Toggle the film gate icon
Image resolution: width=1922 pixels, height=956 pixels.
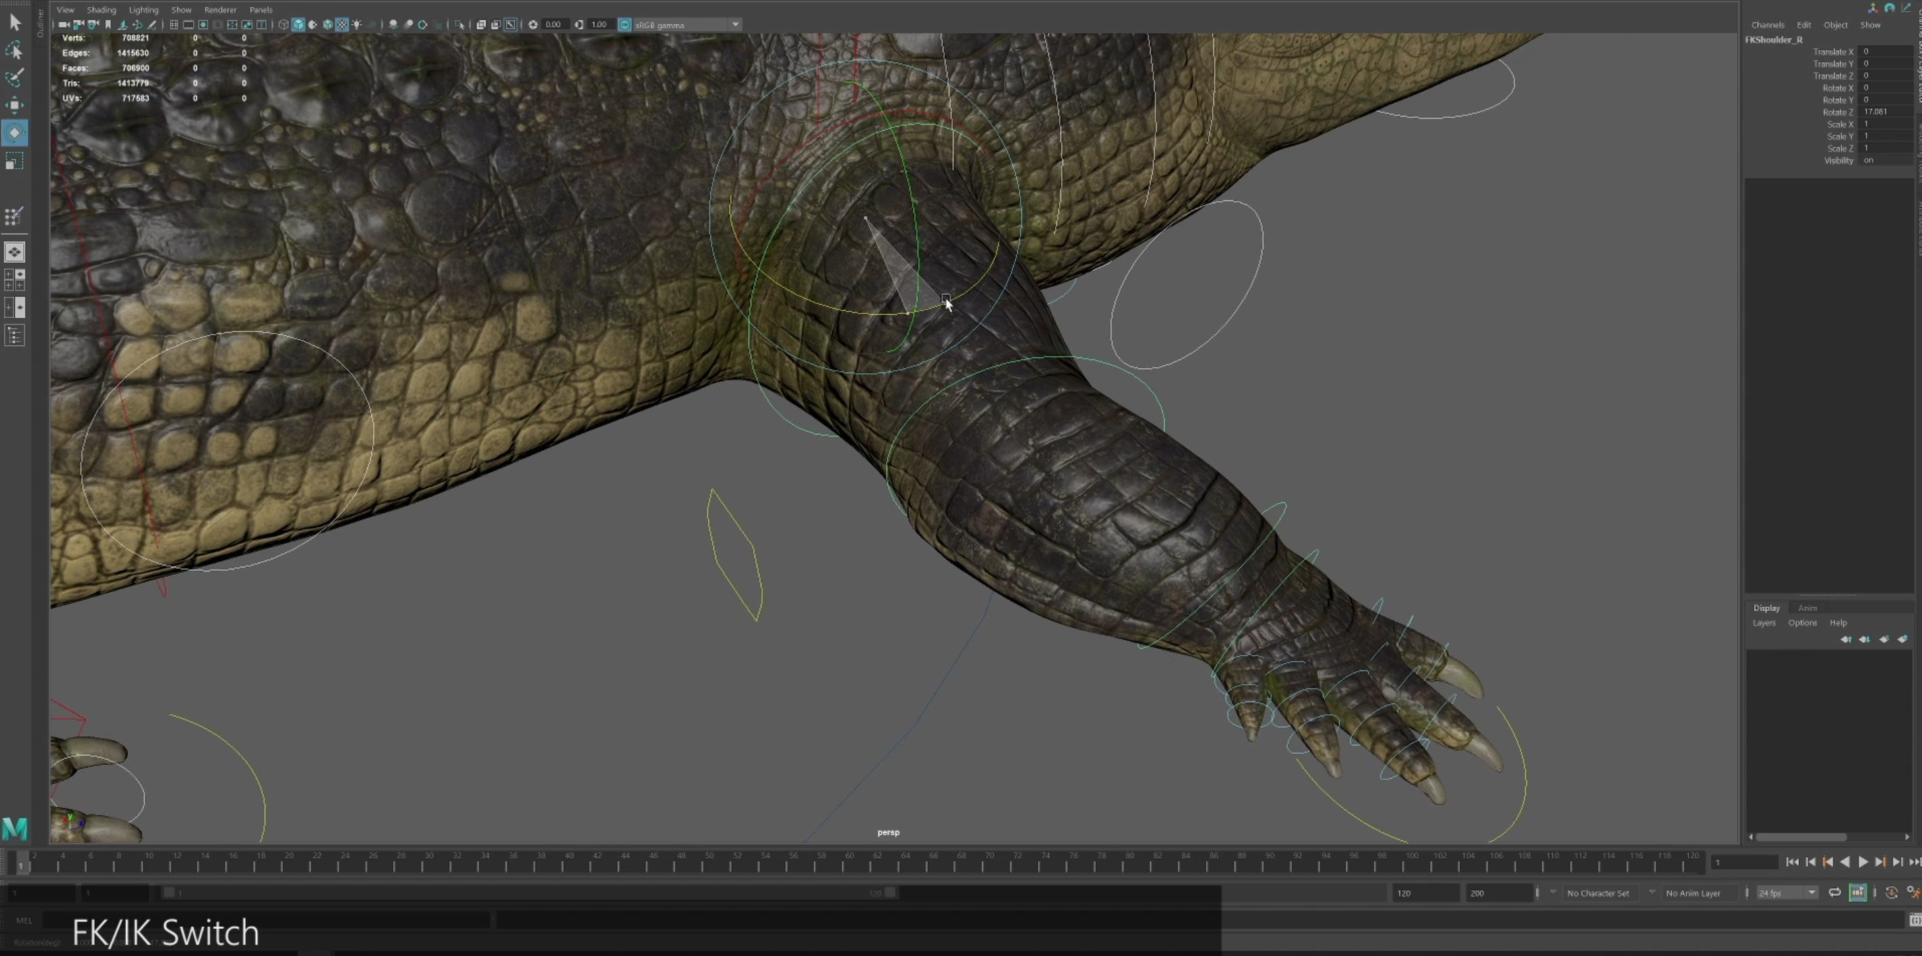tap(189, 24)
